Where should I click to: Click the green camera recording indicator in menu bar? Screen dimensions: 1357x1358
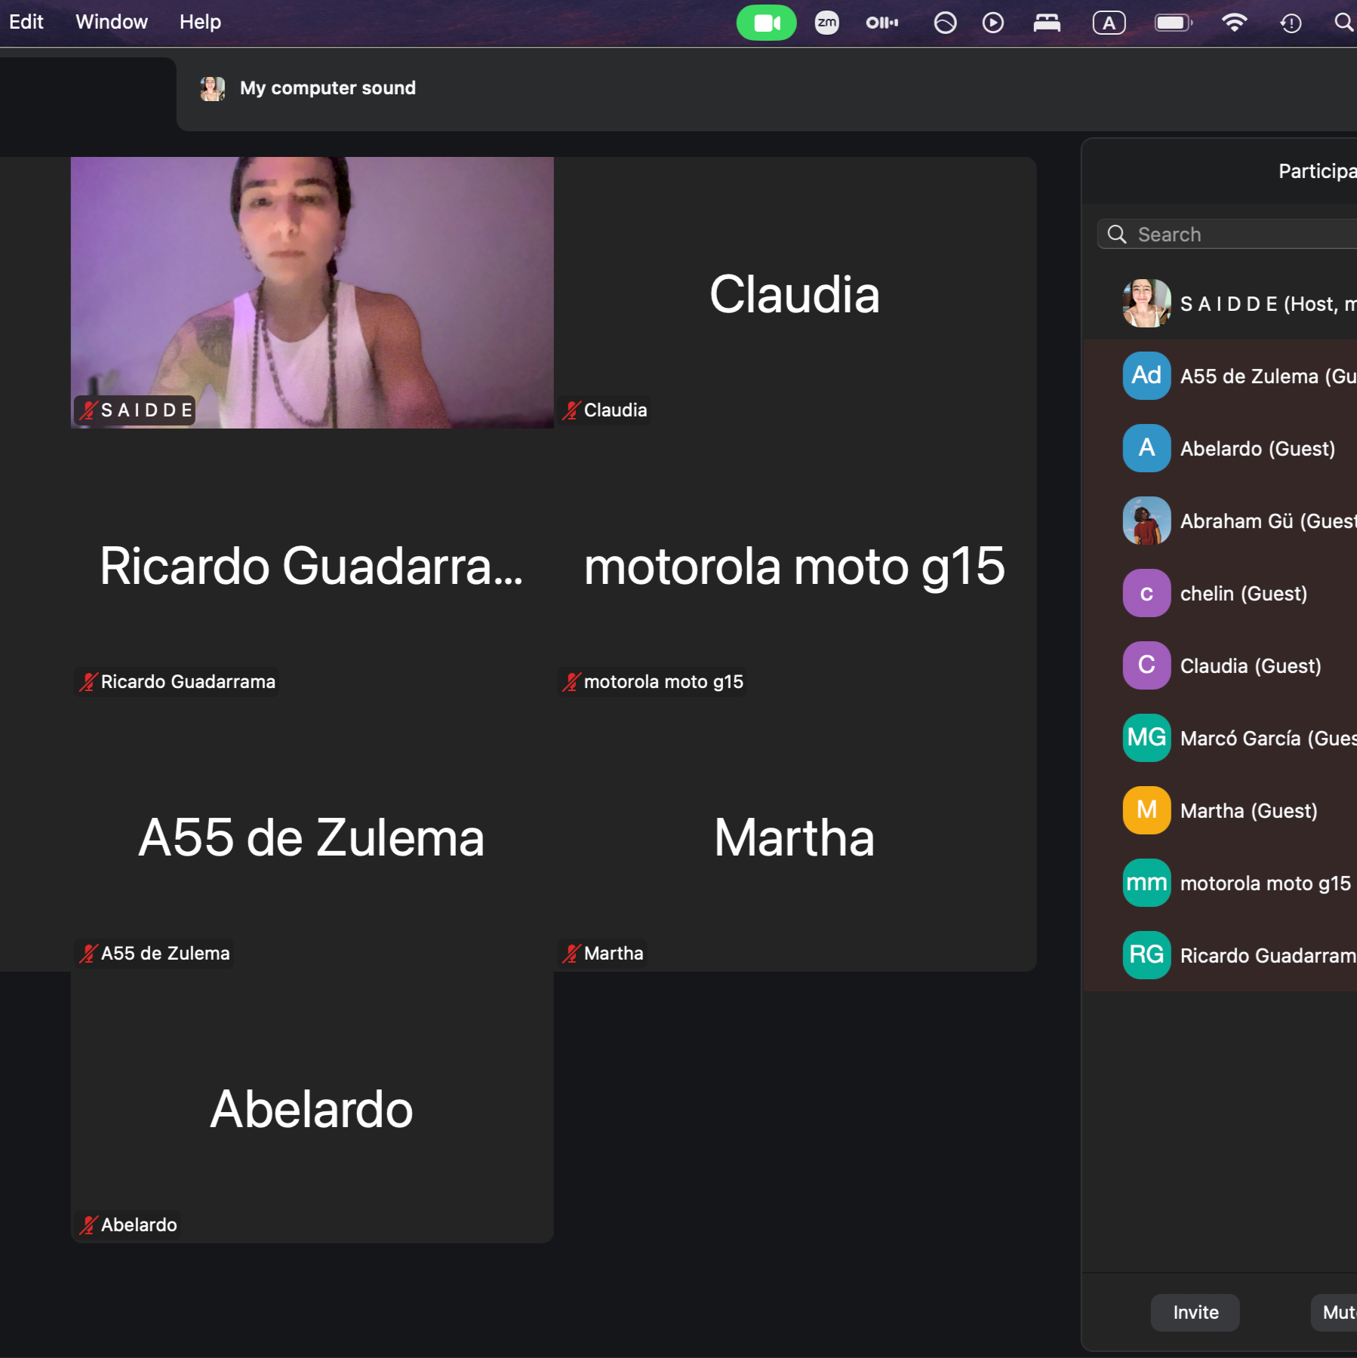click(766, 23)
